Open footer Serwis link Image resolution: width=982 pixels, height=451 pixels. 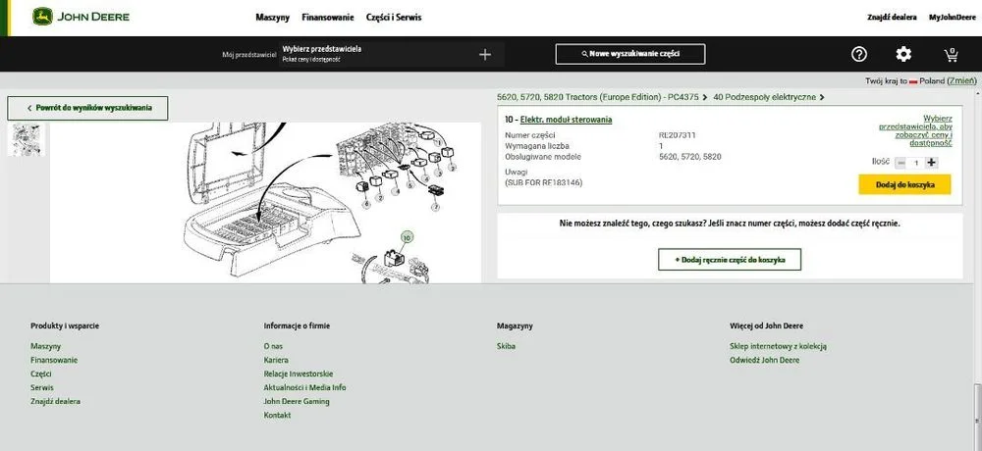(x=42, y=387)
